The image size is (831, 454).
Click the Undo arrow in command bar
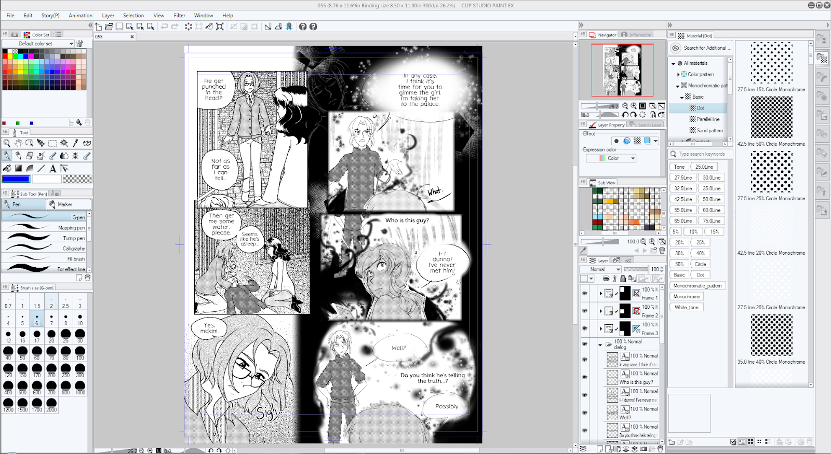[164, 26]
